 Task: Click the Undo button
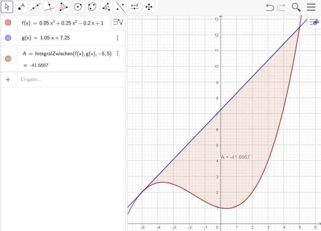270,7
